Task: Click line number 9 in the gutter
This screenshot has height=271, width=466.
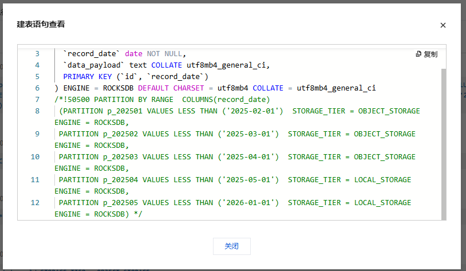Action: (x=37, y=134)
